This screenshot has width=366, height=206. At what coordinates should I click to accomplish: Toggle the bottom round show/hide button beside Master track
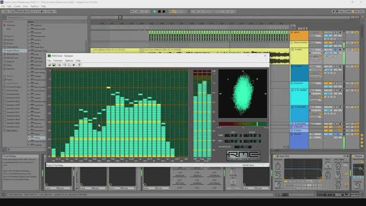click(x=362, y=146)
